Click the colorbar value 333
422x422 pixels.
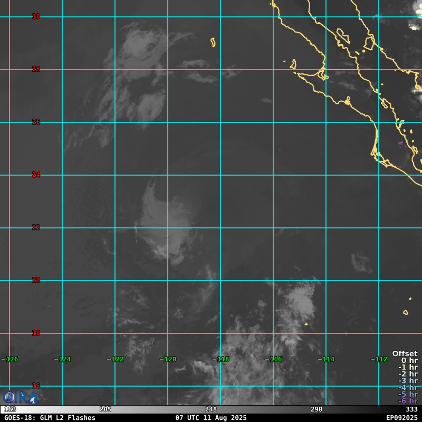[x=412, y=410]
